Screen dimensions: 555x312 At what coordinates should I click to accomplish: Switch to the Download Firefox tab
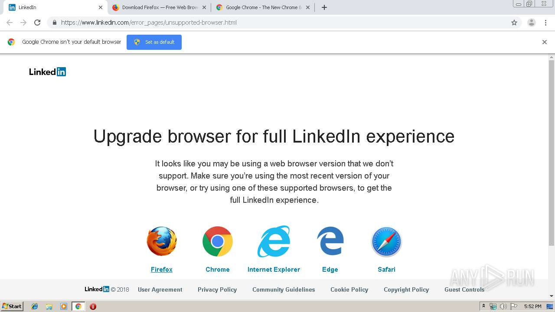[x=159, y=7]
